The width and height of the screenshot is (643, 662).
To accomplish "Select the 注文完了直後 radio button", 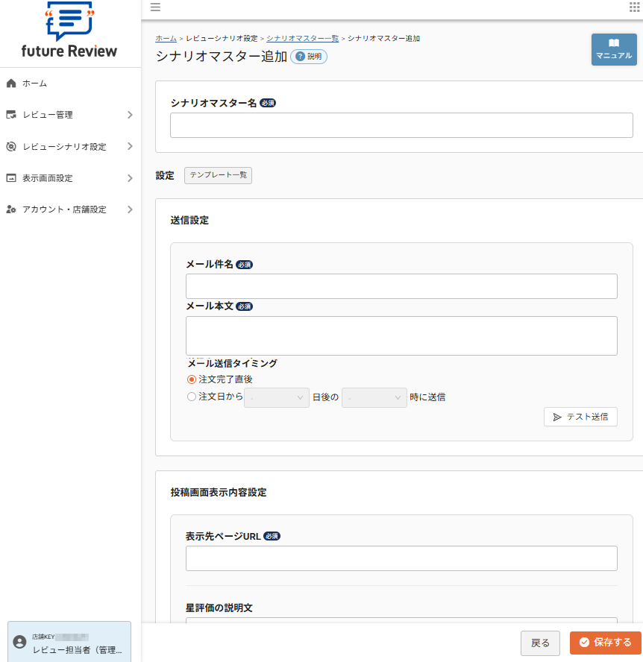I will (191, 379).
